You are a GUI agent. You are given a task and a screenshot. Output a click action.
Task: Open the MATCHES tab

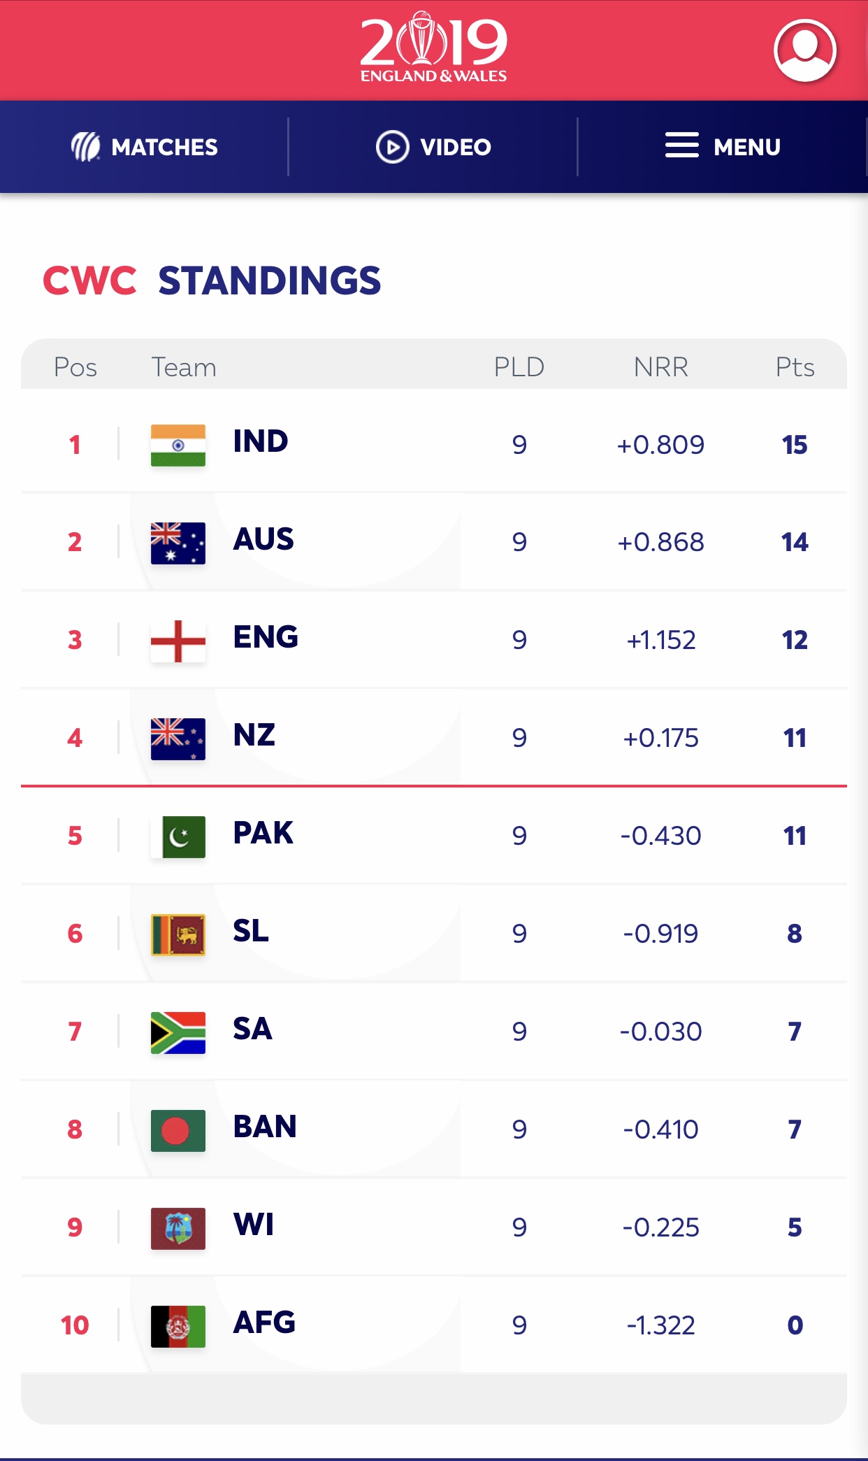(164, 147)
